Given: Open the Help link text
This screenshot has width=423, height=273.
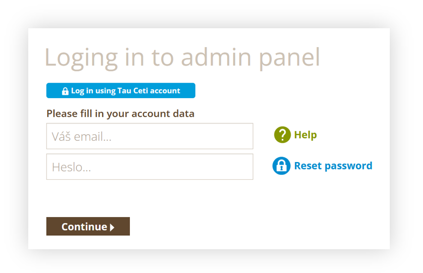Looking at the screenshot, I should point(305,134).
